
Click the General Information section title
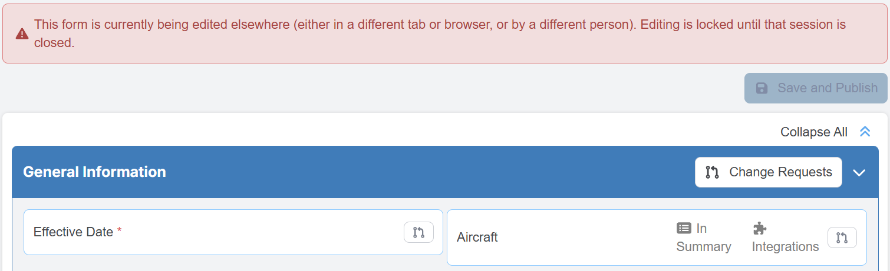[94, 172]
